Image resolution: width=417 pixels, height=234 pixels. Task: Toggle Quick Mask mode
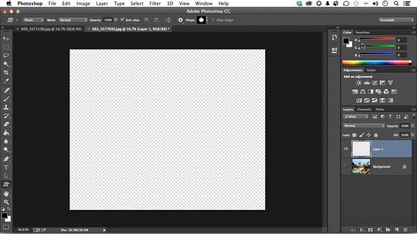tap(6, 227)
